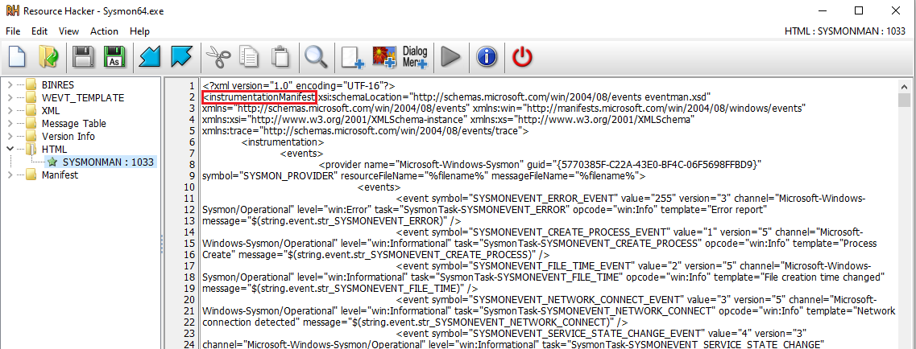916x349 pixels.
Task: Select the SYSMONMAN : 1033 resource
Action: [x=107, y=162]
